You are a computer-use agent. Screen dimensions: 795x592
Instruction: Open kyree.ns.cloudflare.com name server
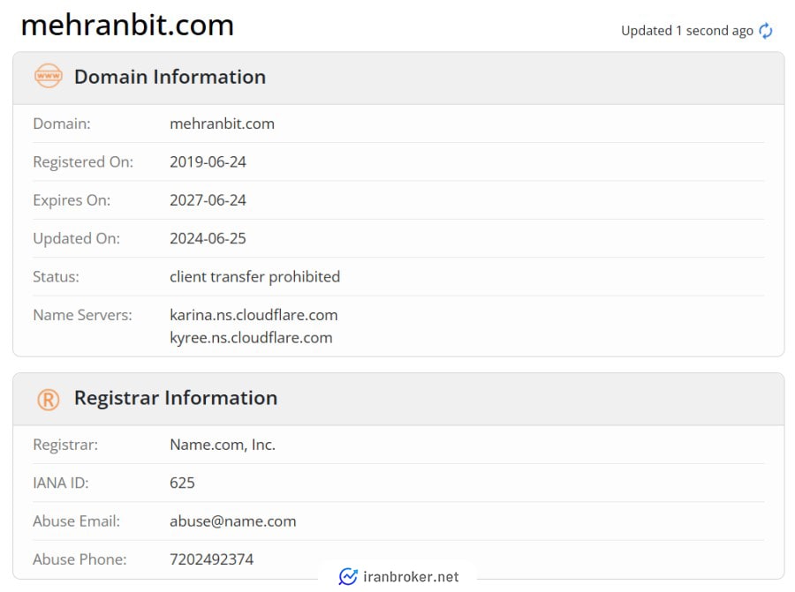(251, 338)
